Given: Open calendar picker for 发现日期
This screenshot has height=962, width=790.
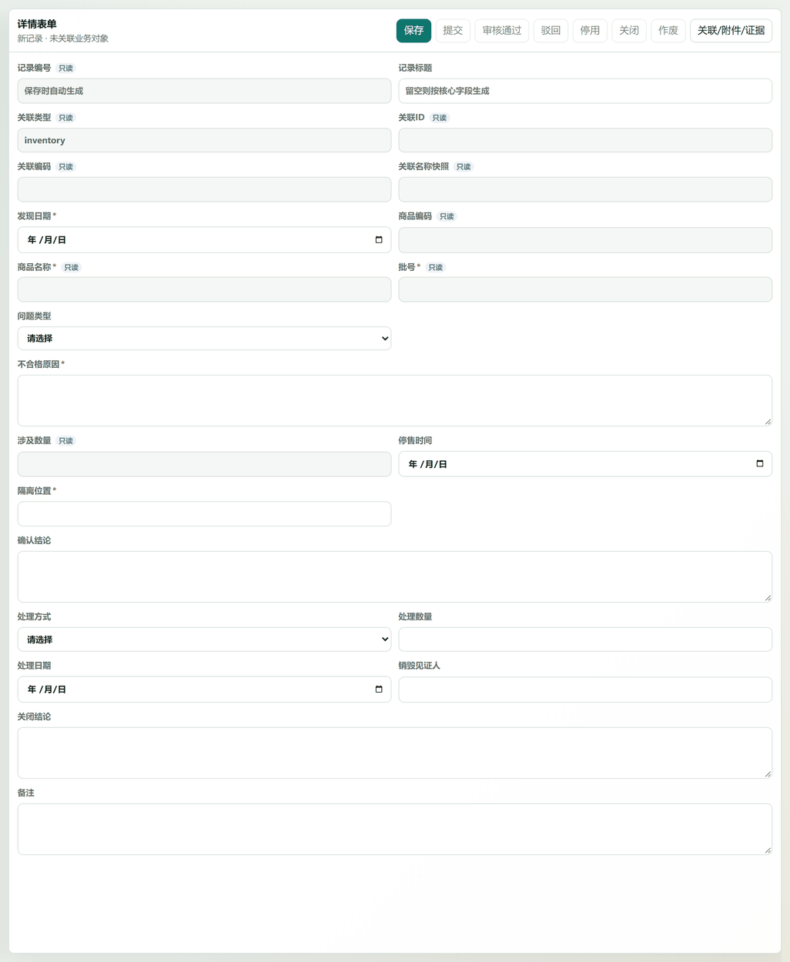Looking at the screenshot, I should (x=379, y=240).
